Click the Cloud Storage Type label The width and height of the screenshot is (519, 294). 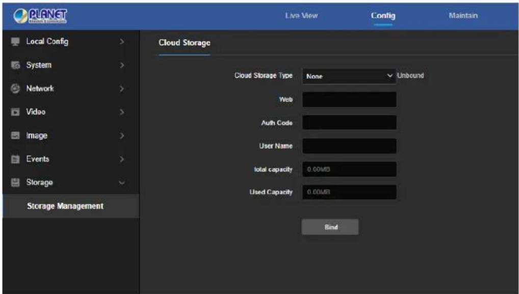click(264, 76)
